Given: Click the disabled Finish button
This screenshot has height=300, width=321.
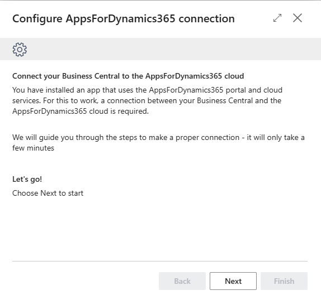Looking at the screenshot, I should (284, 281).
